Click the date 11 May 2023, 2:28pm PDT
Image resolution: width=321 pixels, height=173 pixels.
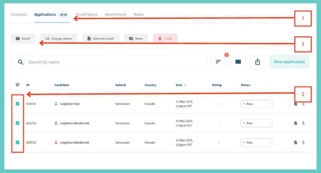pyautogui.click(x=184, y=142)
